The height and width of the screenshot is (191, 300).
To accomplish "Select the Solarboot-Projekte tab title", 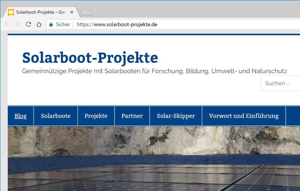I will point(41,12).
